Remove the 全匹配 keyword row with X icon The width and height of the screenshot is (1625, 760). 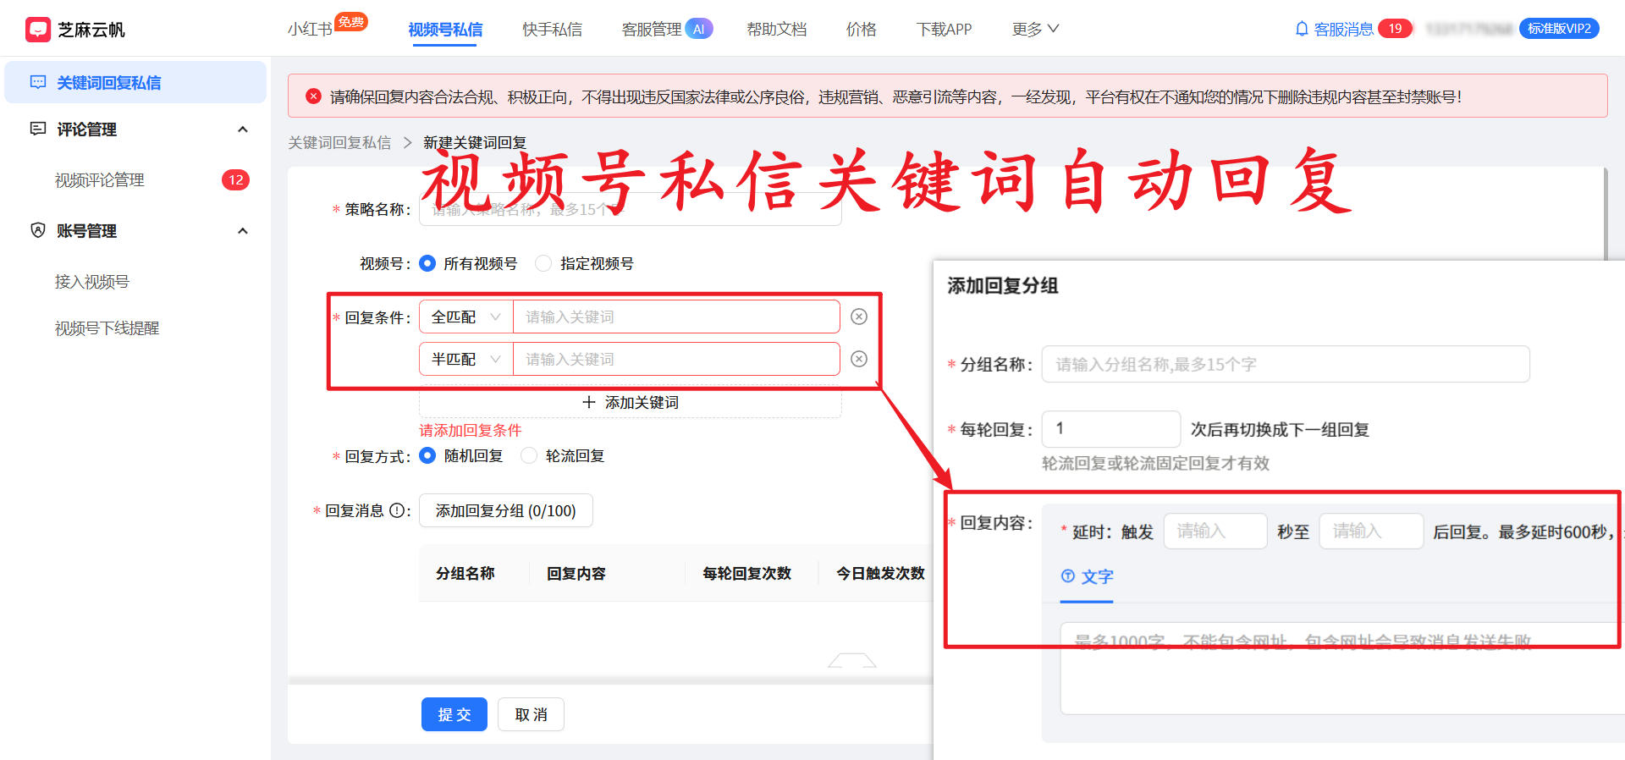[x=859, y=317]
